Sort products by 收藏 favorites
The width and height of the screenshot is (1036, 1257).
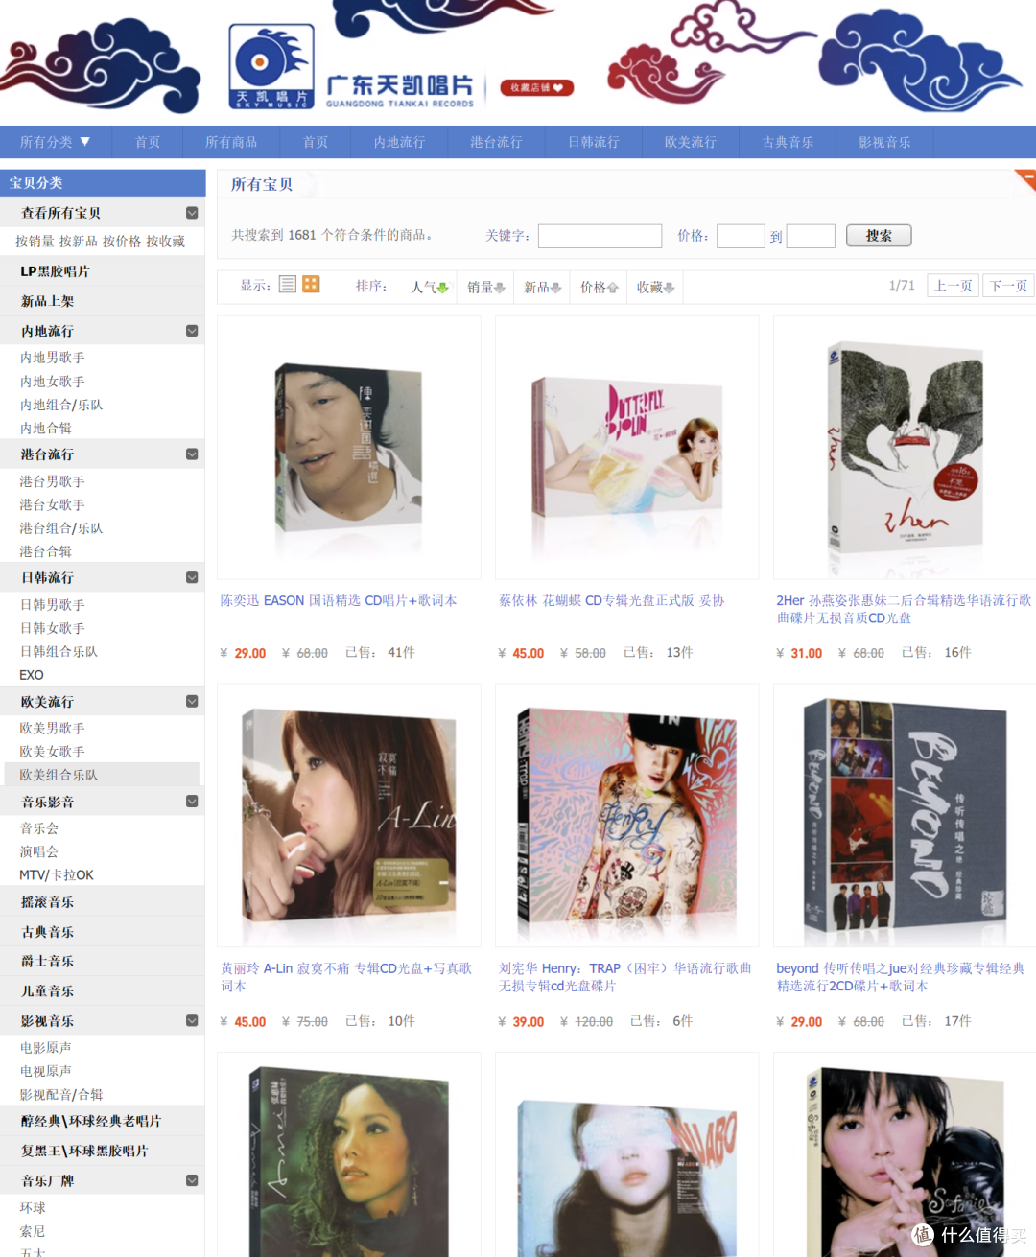click(x=655, y=287)
